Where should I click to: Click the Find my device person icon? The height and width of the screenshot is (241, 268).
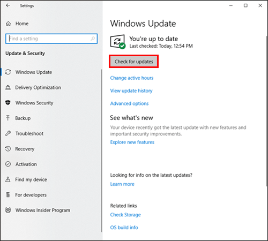pos(8,179)
